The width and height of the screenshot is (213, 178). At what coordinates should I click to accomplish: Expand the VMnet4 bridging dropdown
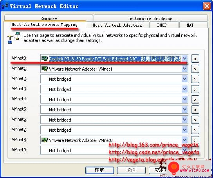point(184,100)
